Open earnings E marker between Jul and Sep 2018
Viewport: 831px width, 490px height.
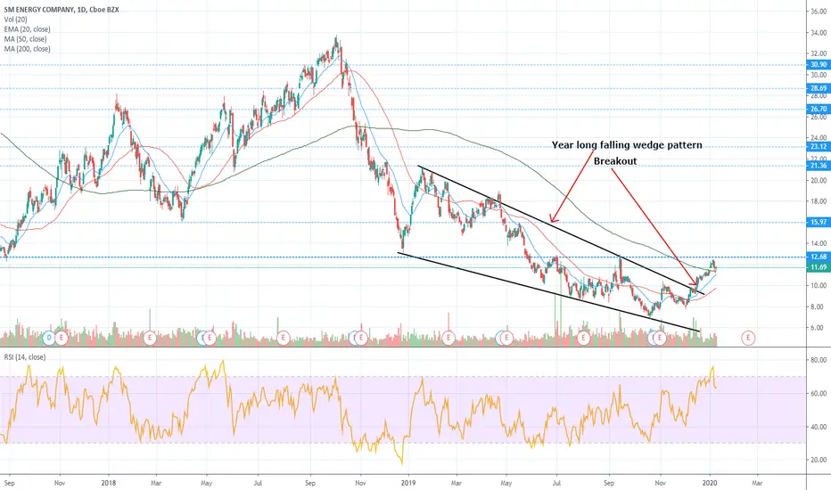click(x=284, y=337)
